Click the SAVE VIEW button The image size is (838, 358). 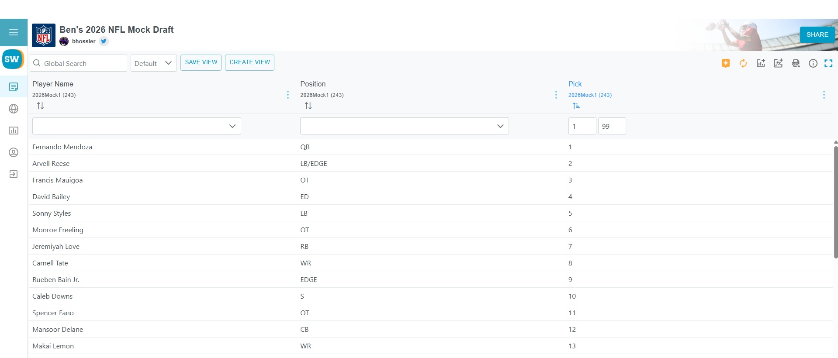point(201,62)
